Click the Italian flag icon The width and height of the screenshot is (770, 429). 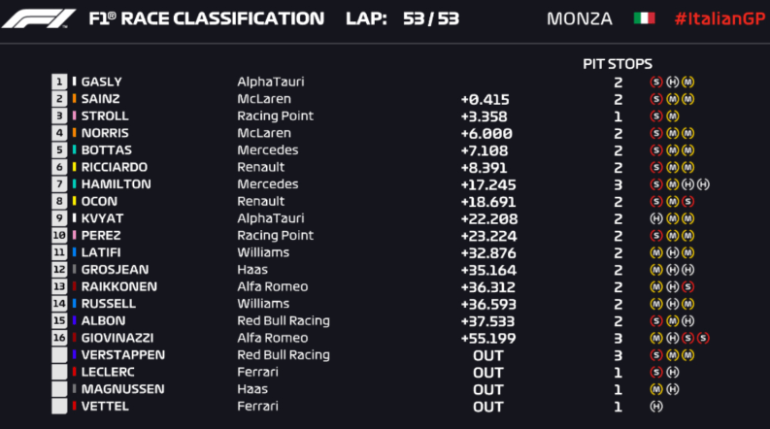click(x=644, y=18)
